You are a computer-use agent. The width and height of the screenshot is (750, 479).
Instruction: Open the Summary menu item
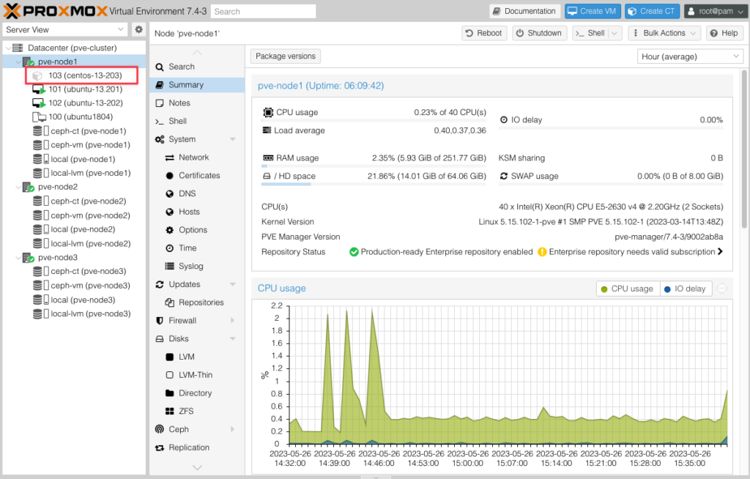pos(196,85)
